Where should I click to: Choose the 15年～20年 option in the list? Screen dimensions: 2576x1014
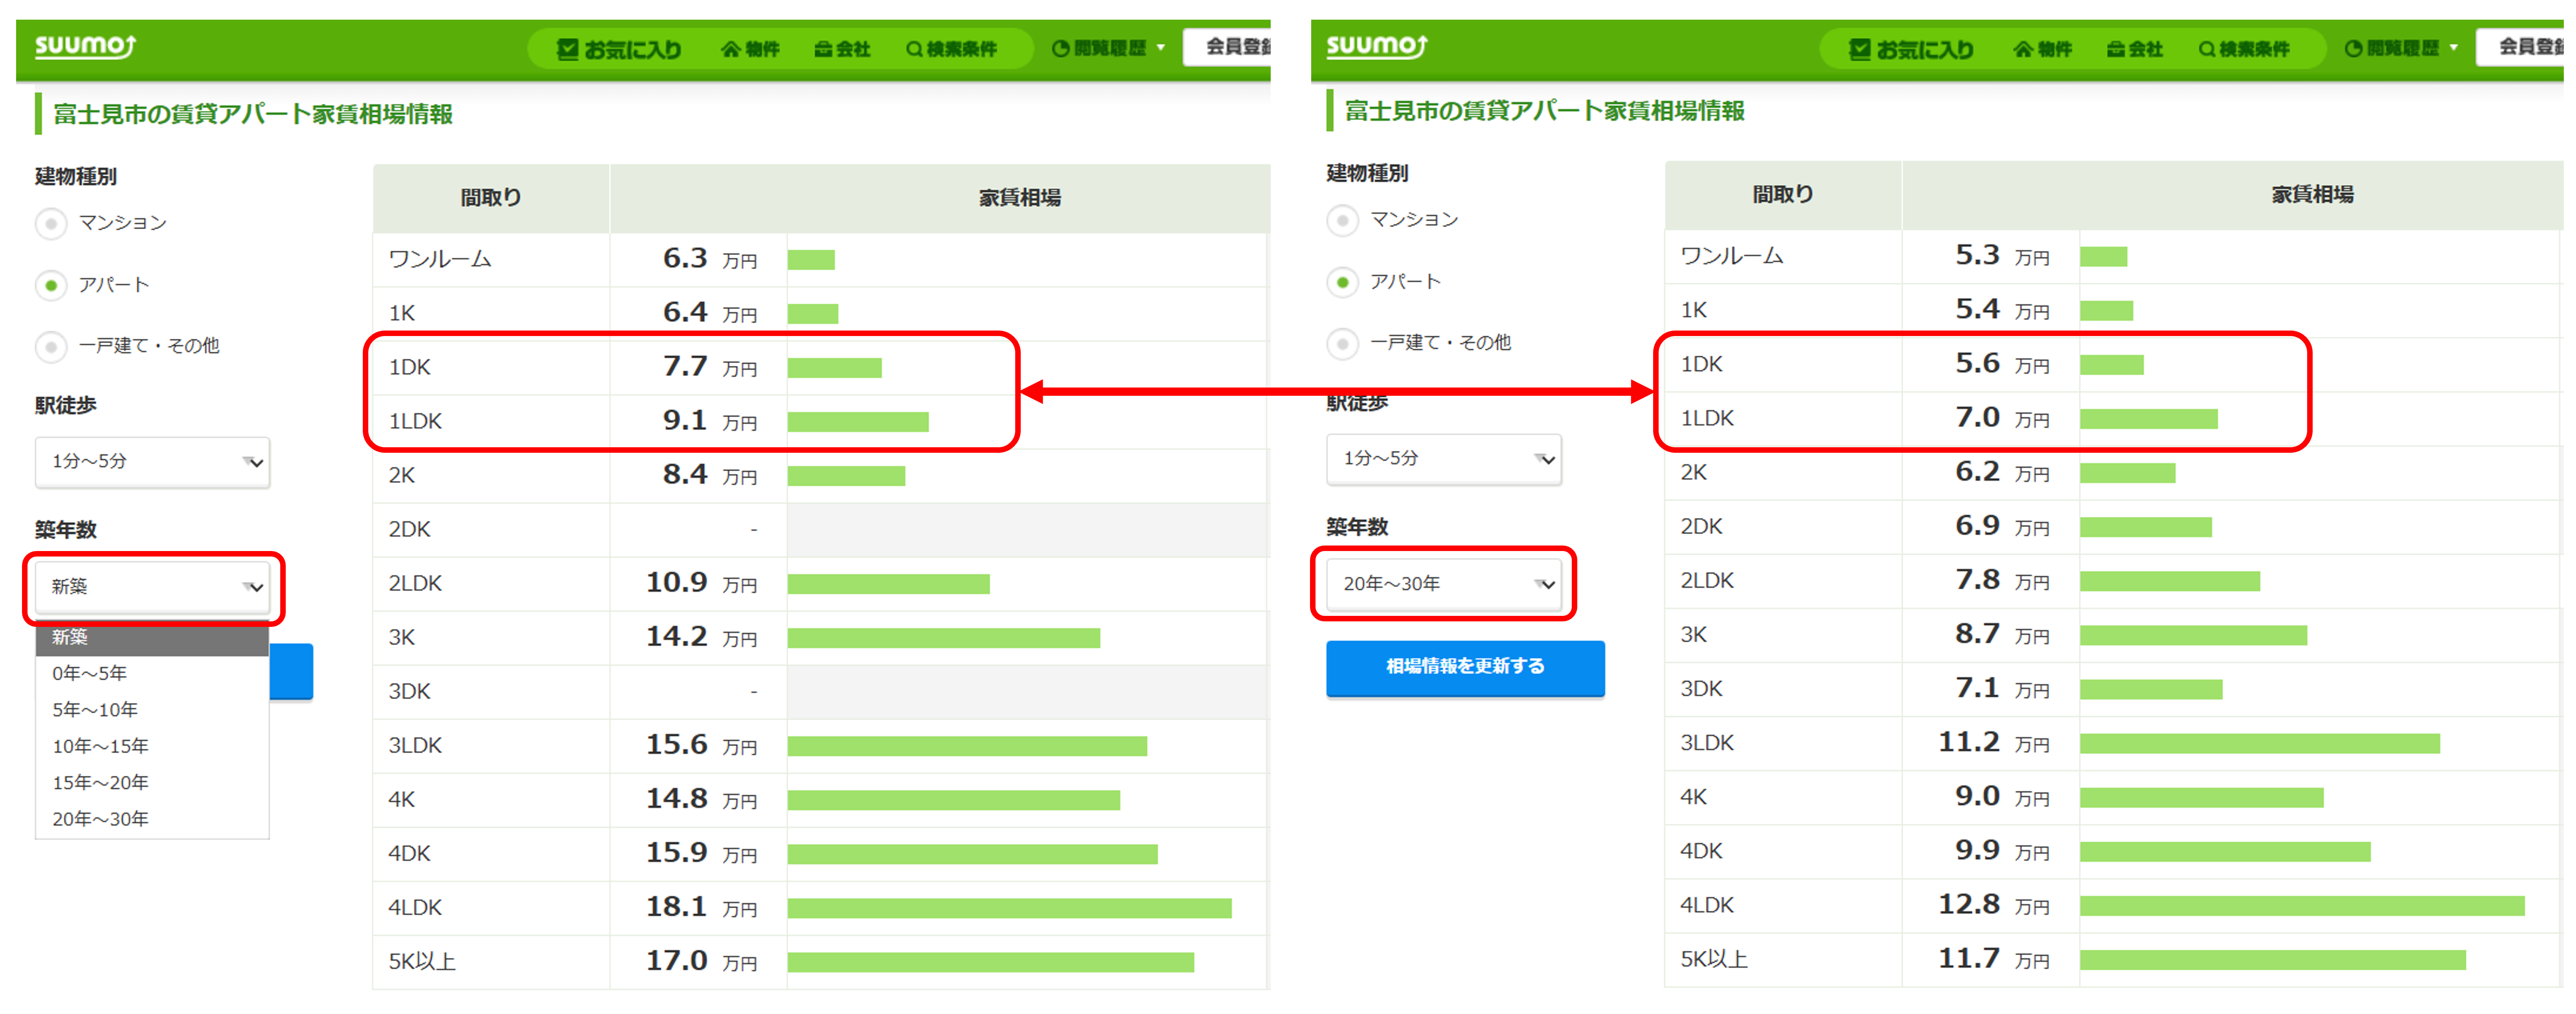click(x=152, y=783)
